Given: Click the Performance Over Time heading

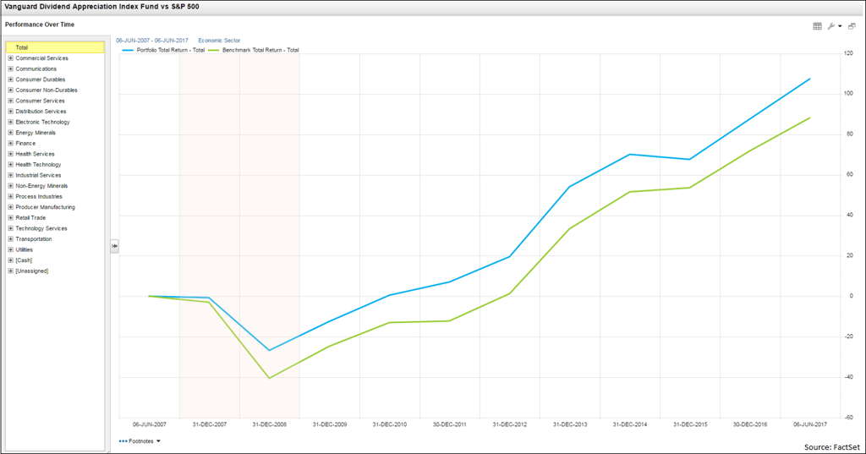Looking at the screenshot, I should (40, 25).
